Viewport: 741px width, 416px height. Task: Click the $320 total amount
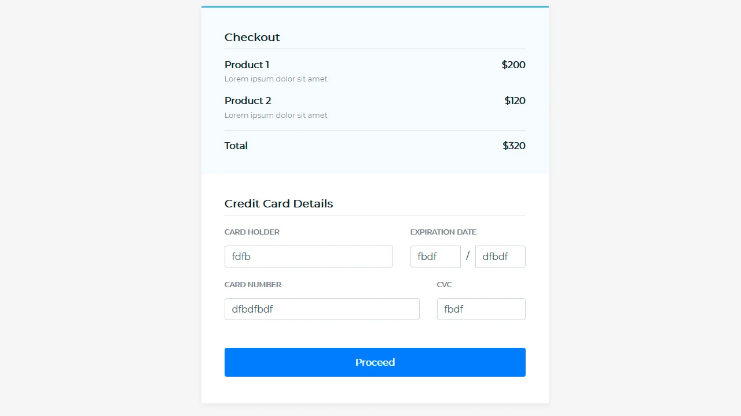click(514, 146)
